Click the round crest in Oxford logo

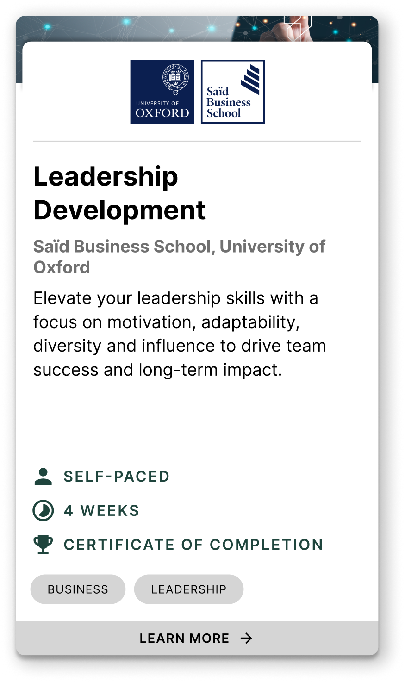(175, 78)
